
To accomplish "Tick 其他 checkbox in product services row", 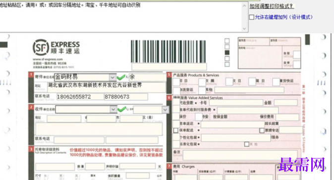I will [202, 90].
